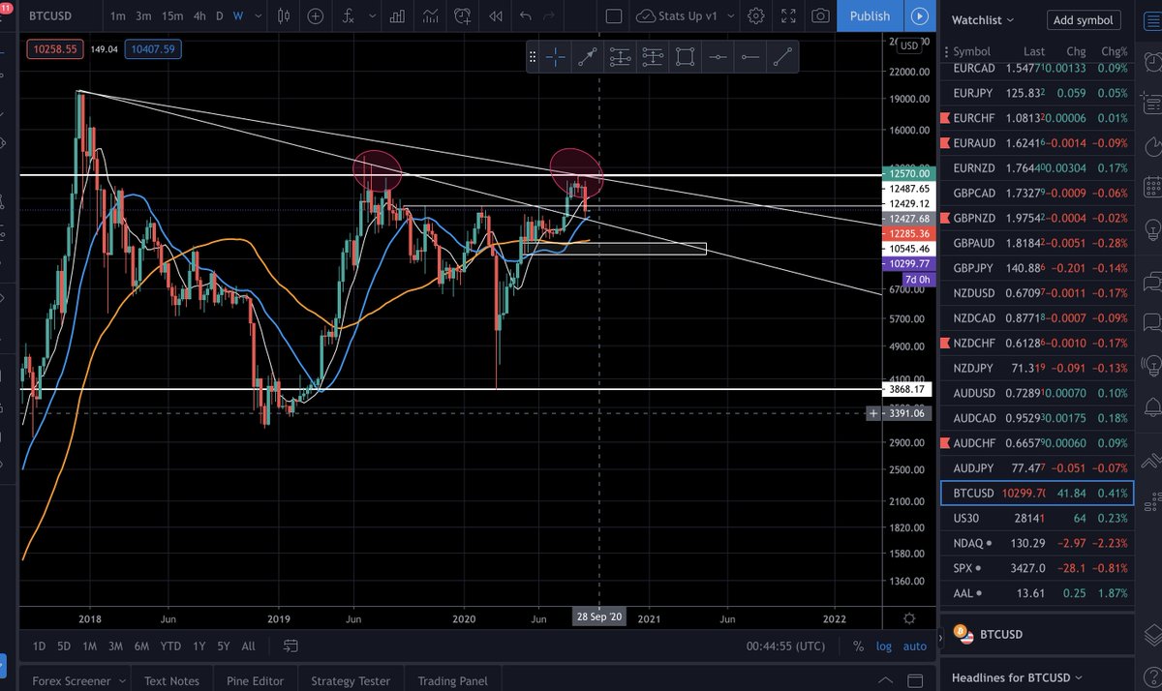Viewport: 1162px width, 691px height.
Task: Open the select layout square icon
Action: tap(613, 16)
